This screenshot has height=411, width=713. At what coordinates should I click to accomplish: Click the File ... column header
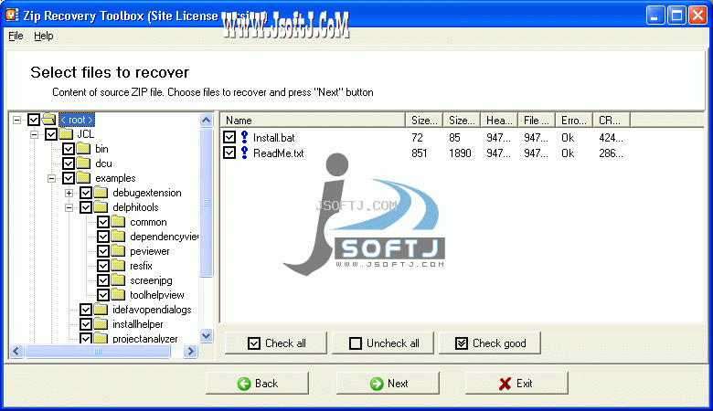coord(537,121)
